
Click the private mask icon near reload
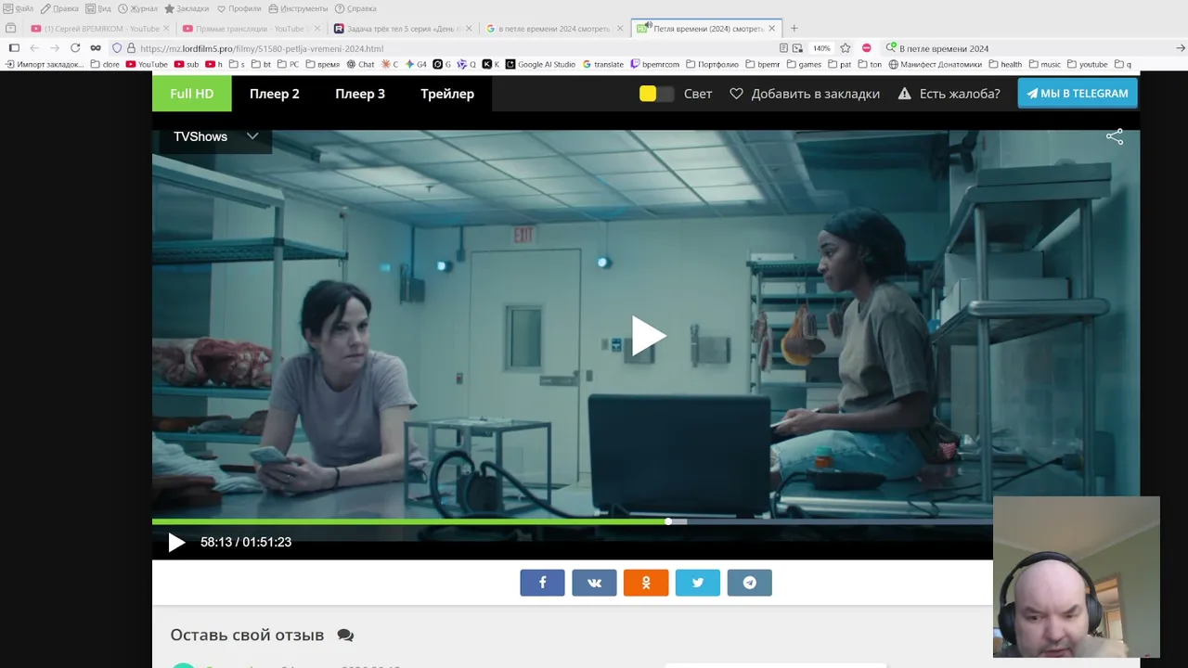(x=96, y=48)
